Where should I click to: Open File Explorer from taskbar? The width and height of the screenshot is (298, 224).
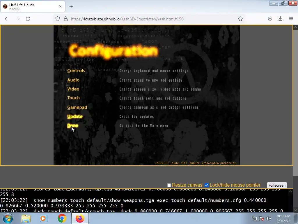tap(26, 218)
